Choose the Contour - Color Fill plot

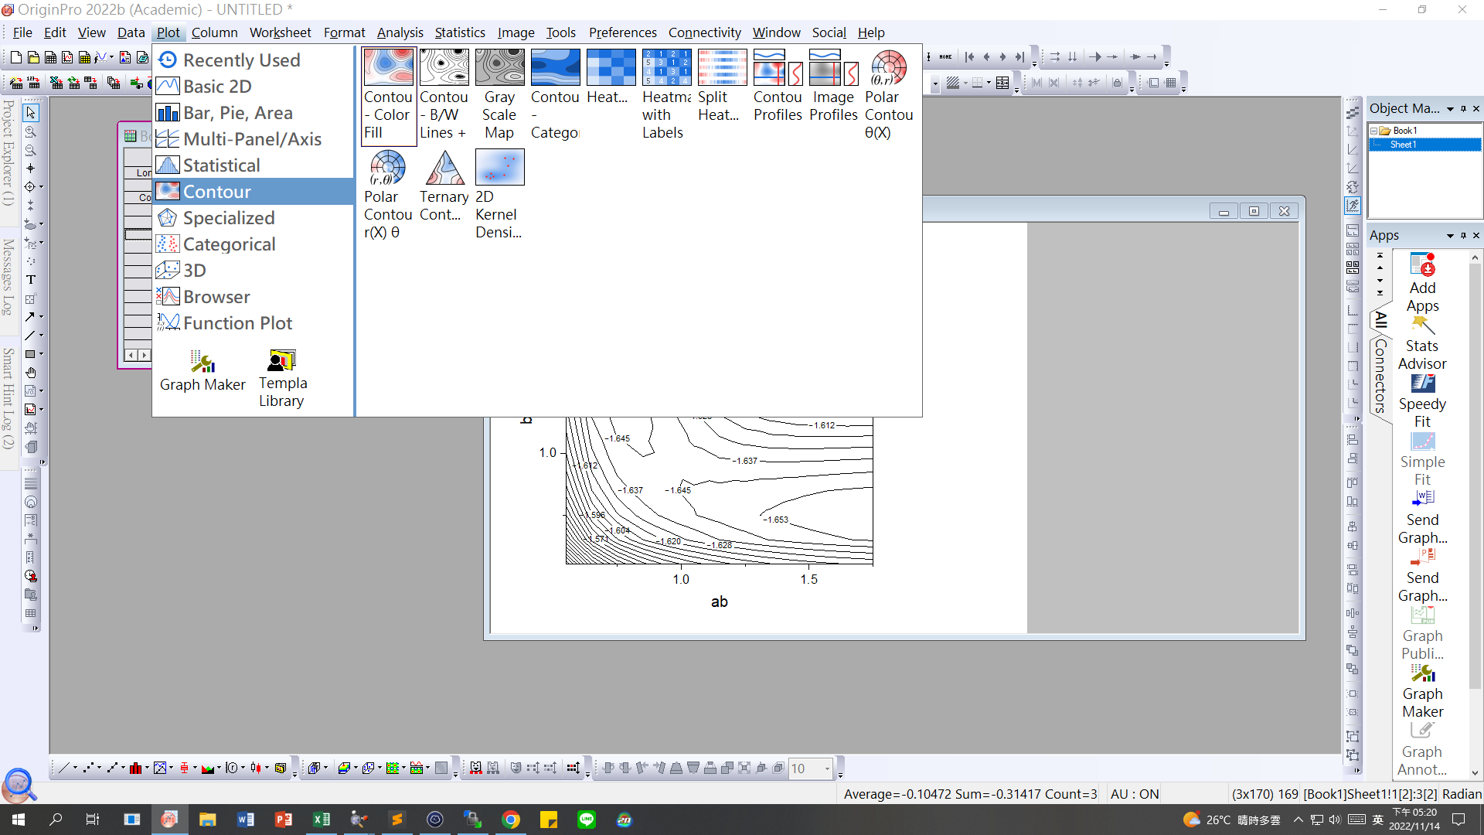coord(388,96)
